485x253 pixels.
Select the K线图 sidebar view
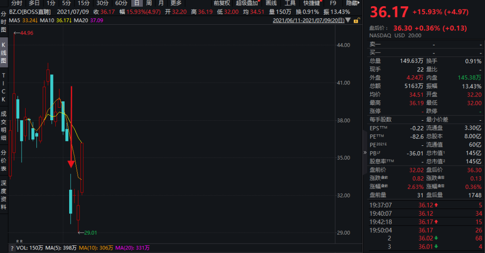(4, 53)
